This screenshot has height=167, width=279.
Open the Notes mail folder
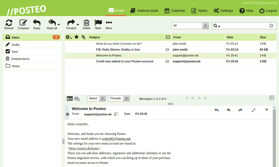[32, 66]
